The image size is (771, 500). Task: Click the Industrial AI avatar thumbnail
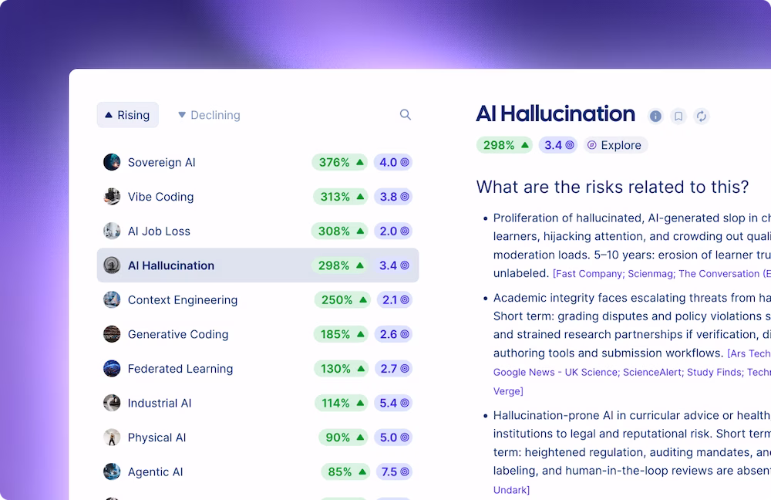coord(112,403)
